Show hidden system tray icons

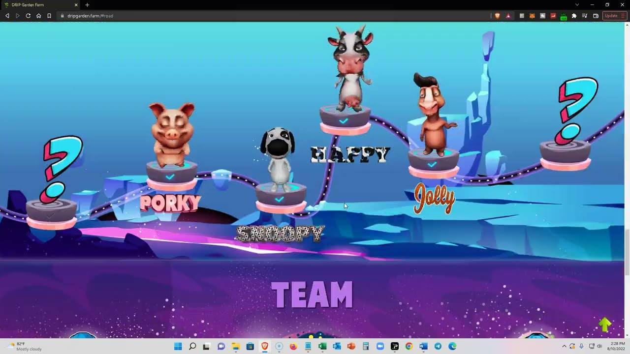(564, 346)
